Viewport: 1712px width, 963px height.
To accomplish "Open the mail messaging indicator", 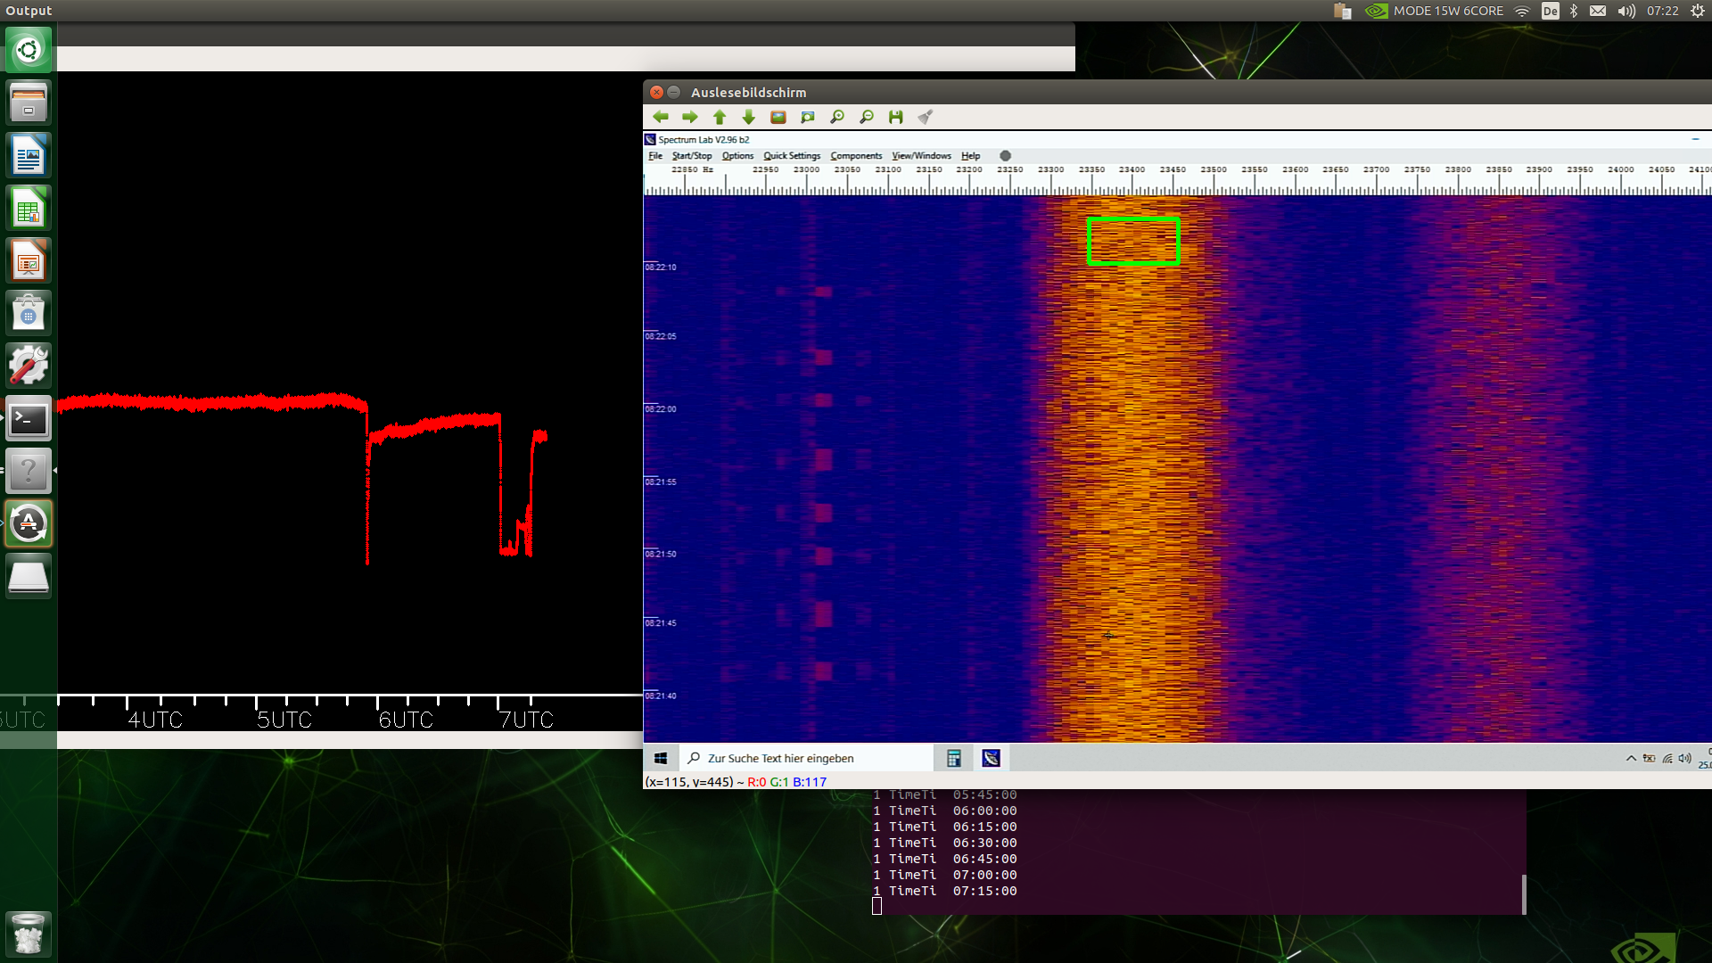I will 1598,11.
